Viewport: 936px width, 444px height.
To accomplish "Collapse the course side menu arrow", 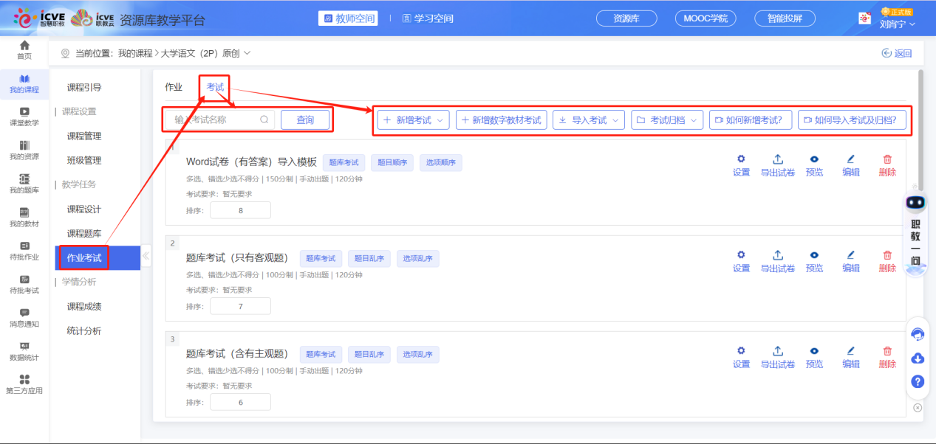I will coord(146,257).
